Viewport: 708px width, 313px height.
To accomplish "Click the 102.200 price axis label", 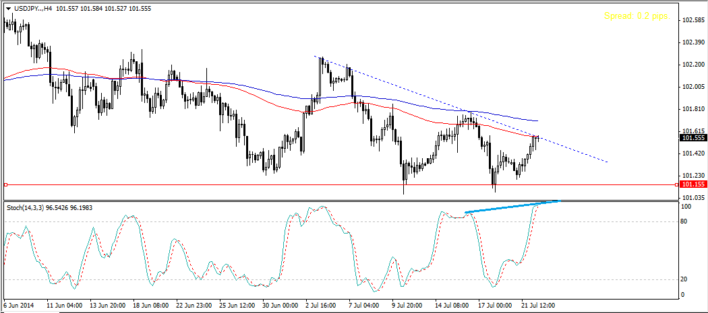I will coord(692,65).
